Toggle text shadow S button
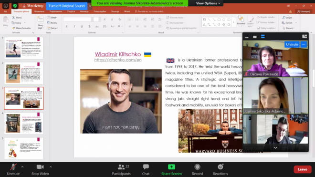315x177 pixels. point(89,26)
